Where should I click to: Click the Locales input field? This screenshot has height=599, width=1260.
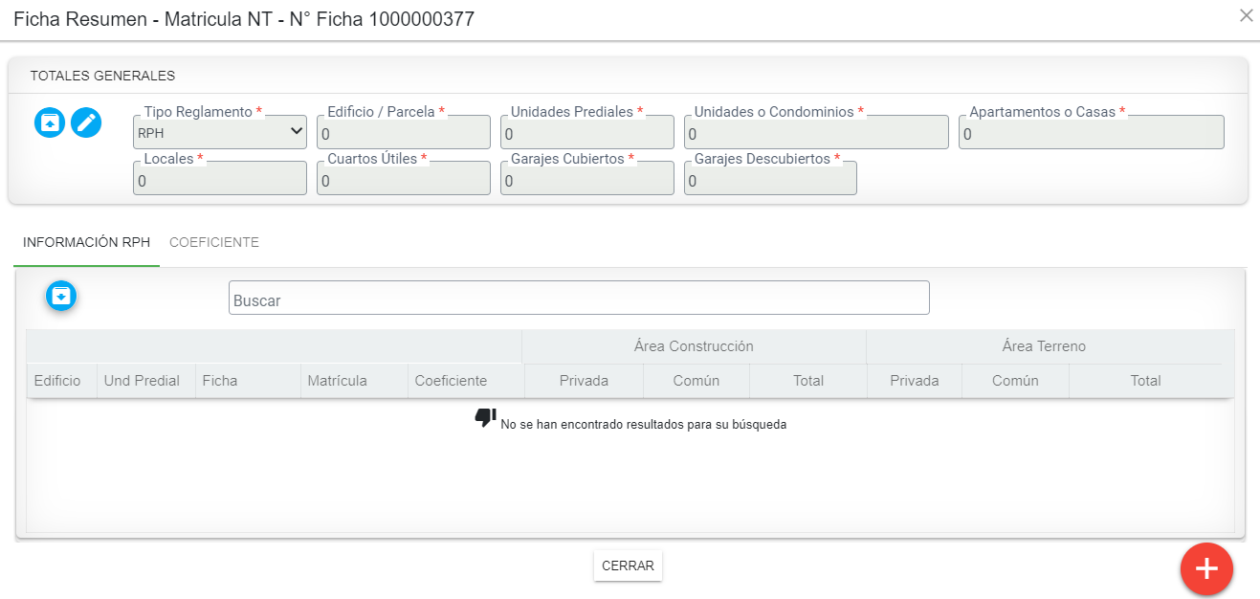[220, 179]
